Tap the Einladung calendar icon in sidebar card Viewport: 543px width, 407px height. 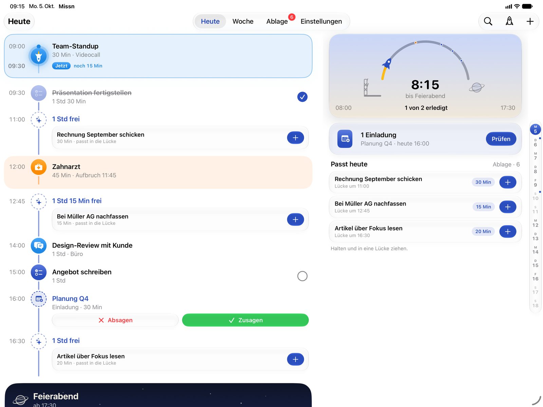tap(345, 139)
